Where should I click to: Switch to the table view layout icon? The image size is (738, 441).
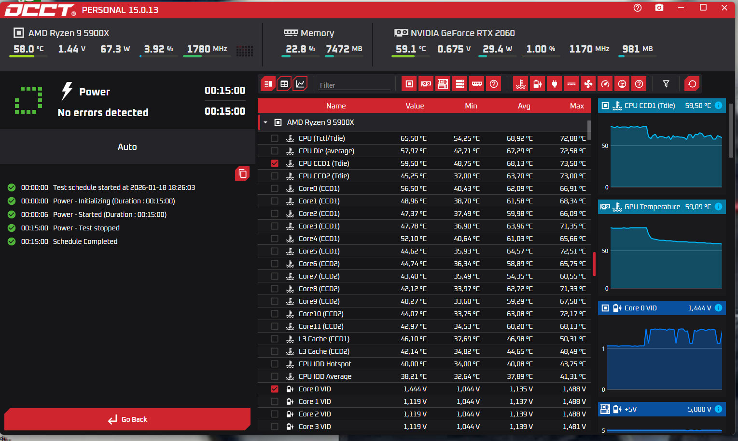point(284,84)
